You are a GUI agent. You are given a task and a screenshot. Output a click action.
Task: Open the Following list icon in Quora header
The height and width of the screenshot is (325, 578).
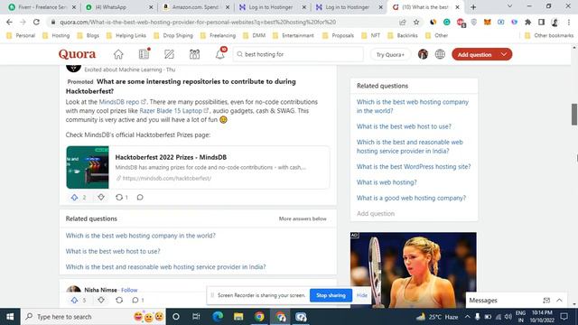(x=144, y=54)
